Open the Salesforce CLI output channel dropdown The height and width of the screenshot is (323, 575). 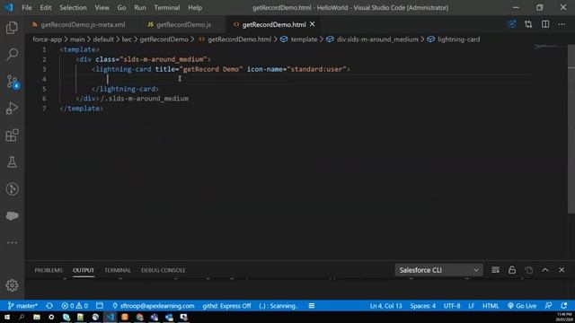[x=438, y=270]
